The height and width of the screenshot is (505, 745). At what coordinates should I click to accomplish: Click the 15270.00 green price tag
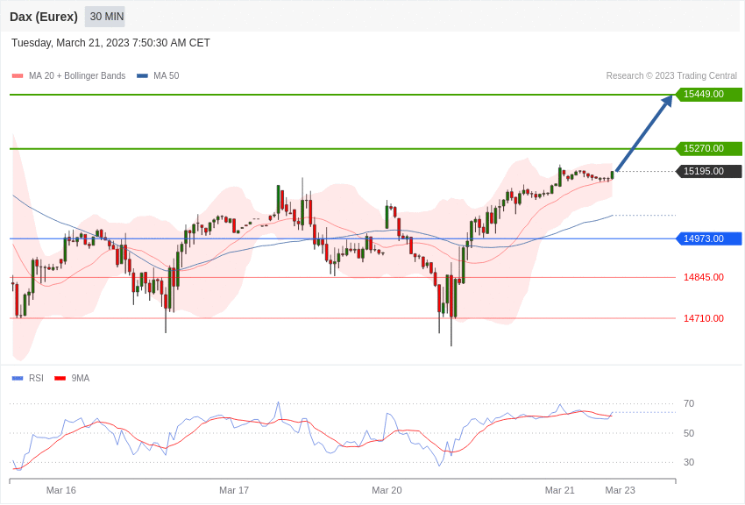tap(708, 148)
